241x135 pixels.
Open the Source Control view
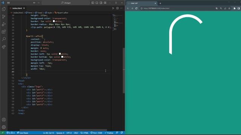[4, 16]
